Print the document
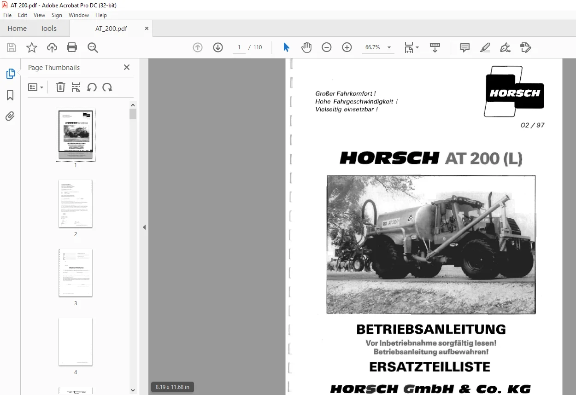Image resolution: width=576 pixels, height=395 pixels. tap(72, 47)
